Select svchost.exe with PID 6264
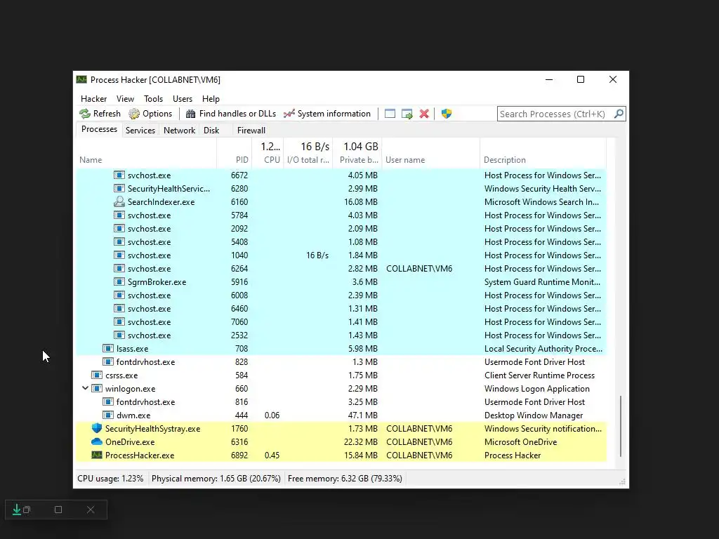The width and height of the screenshot is (719, 539). 341,269
